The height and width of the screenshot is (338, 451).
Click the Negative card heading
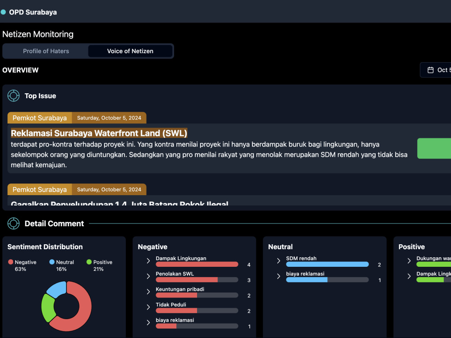(x=152, y=247)
